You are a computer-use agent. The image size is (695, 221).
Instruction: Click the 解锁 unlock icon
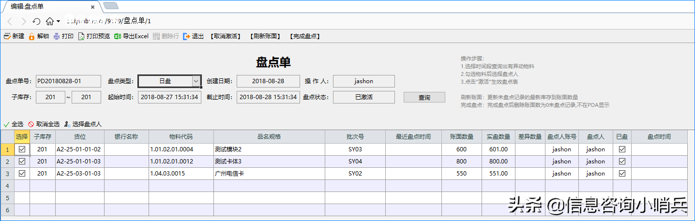31,36
